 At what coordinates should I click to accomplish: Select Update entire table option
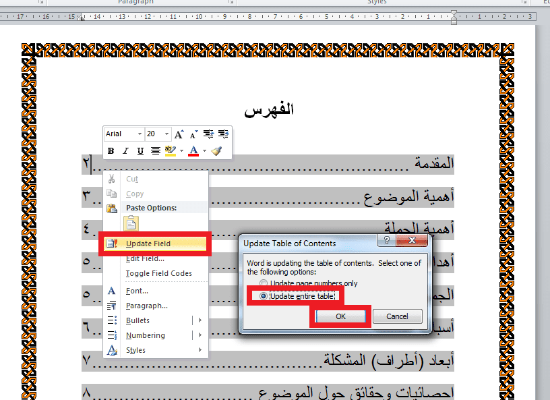297,296
